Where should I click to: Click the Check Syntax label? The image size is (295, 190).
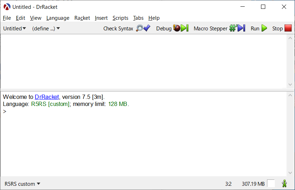point(118,29)
